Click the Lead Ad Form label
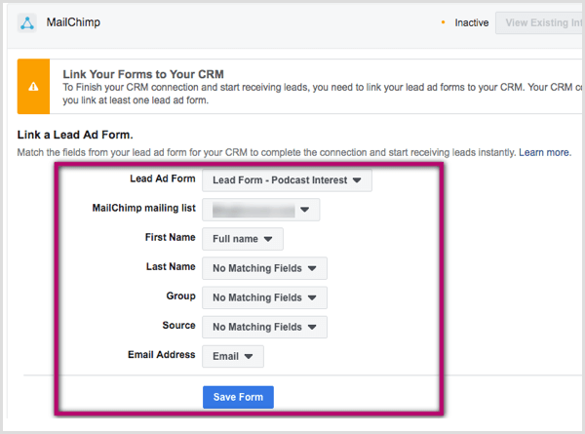The width and height of the screenshot is (585, 434). [x=163, y=178]
